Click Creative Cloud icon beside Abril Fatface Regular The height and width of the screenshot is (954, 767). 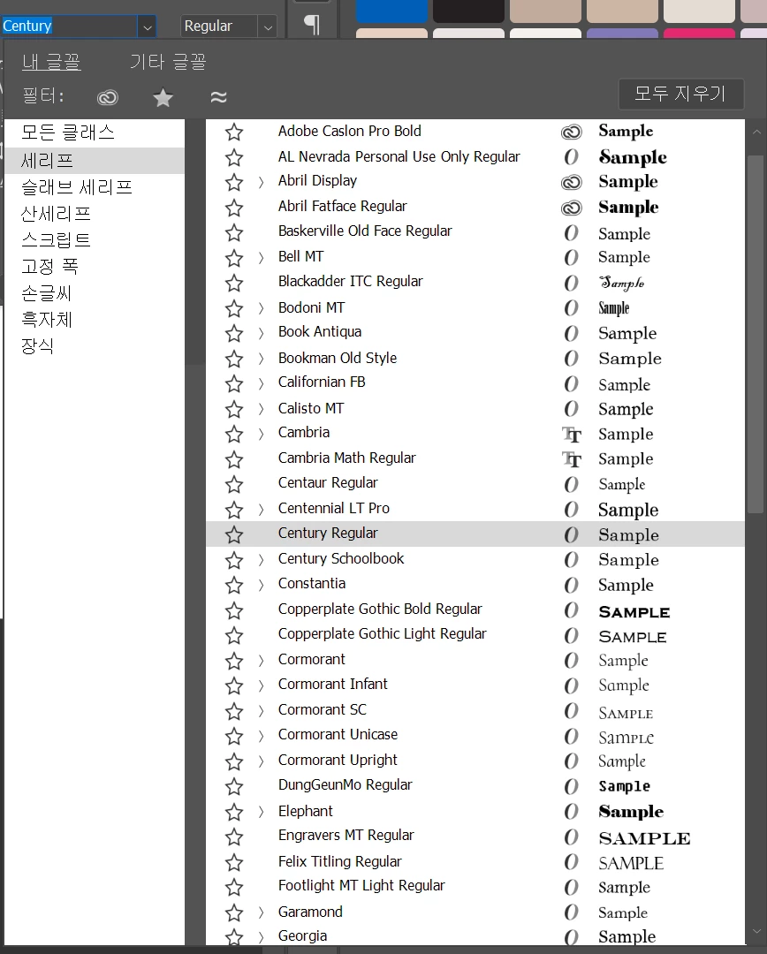coord(571,208)
